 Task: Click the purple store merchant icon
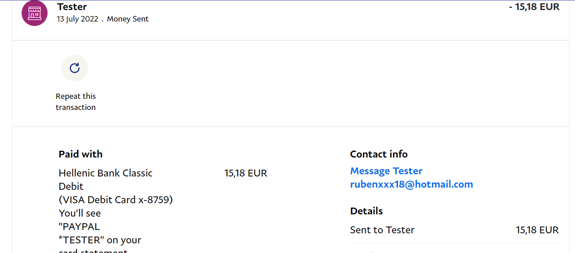(35, 13)
